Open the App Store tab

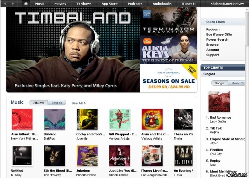110,3
